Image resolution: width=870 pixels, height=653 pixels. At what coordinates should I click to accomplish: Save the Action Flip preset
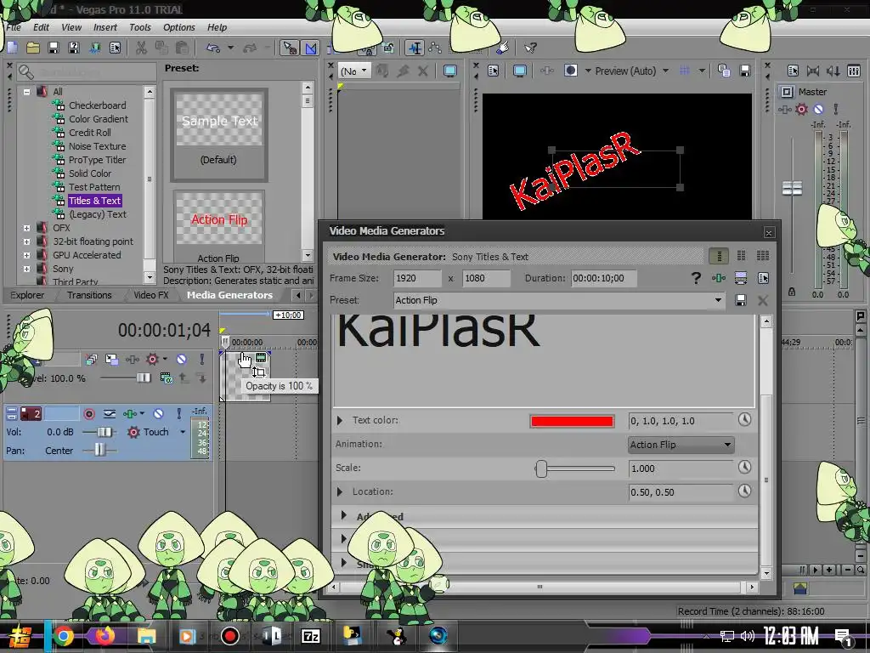coord(740,300)
